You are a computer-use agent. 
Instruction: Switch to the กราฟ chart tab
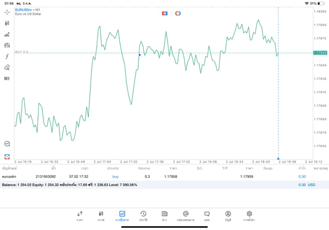[101, 216]
